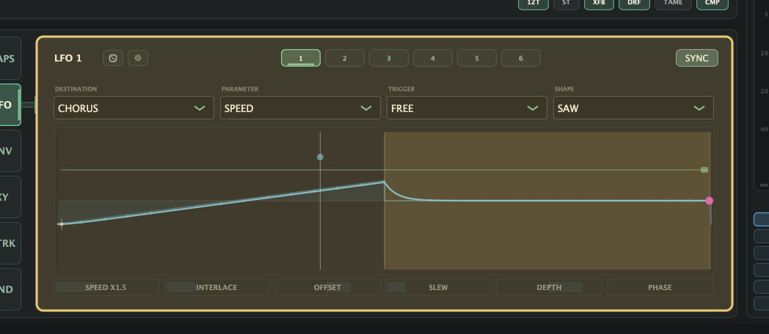Open the PARAMETER dropdown showing SPEED
This screenshot has height=334, width=769.
(x=300, y=108)
